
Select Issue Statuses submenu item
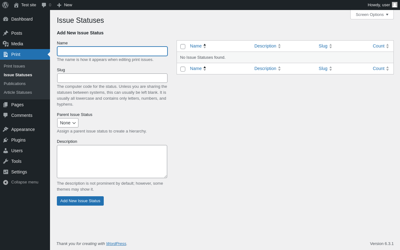18,75
